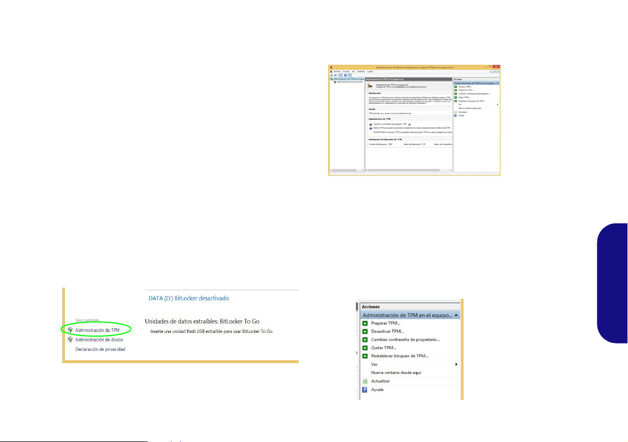
Task: Click the center pane horizontal scrollbar
Action: (x=409, y=170)
